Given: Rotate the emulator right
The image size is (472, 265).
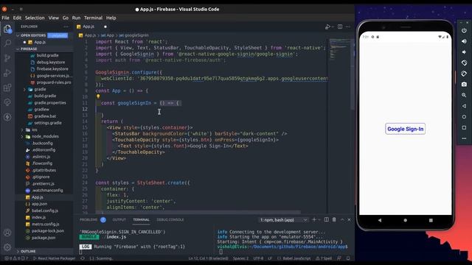Looking at the screenshot, I should pyautogui.click(x=464, y=74).
